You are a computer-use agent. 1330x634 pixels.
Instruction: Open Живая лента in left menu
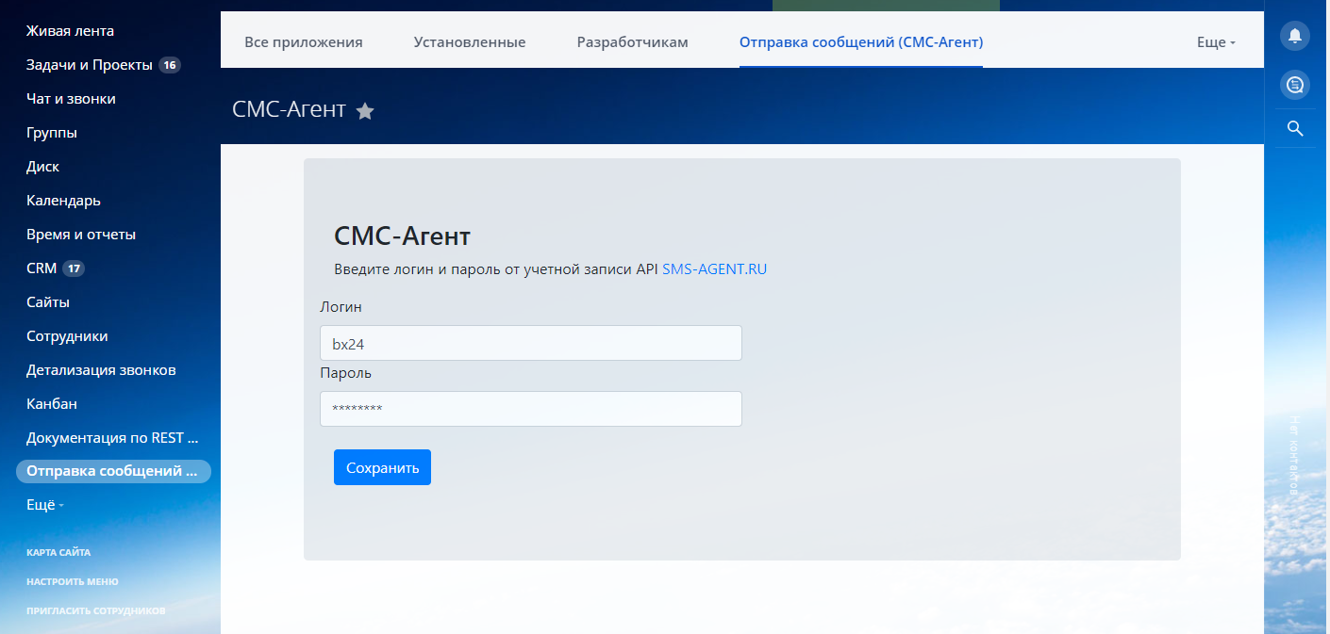(x=70, y=31)
